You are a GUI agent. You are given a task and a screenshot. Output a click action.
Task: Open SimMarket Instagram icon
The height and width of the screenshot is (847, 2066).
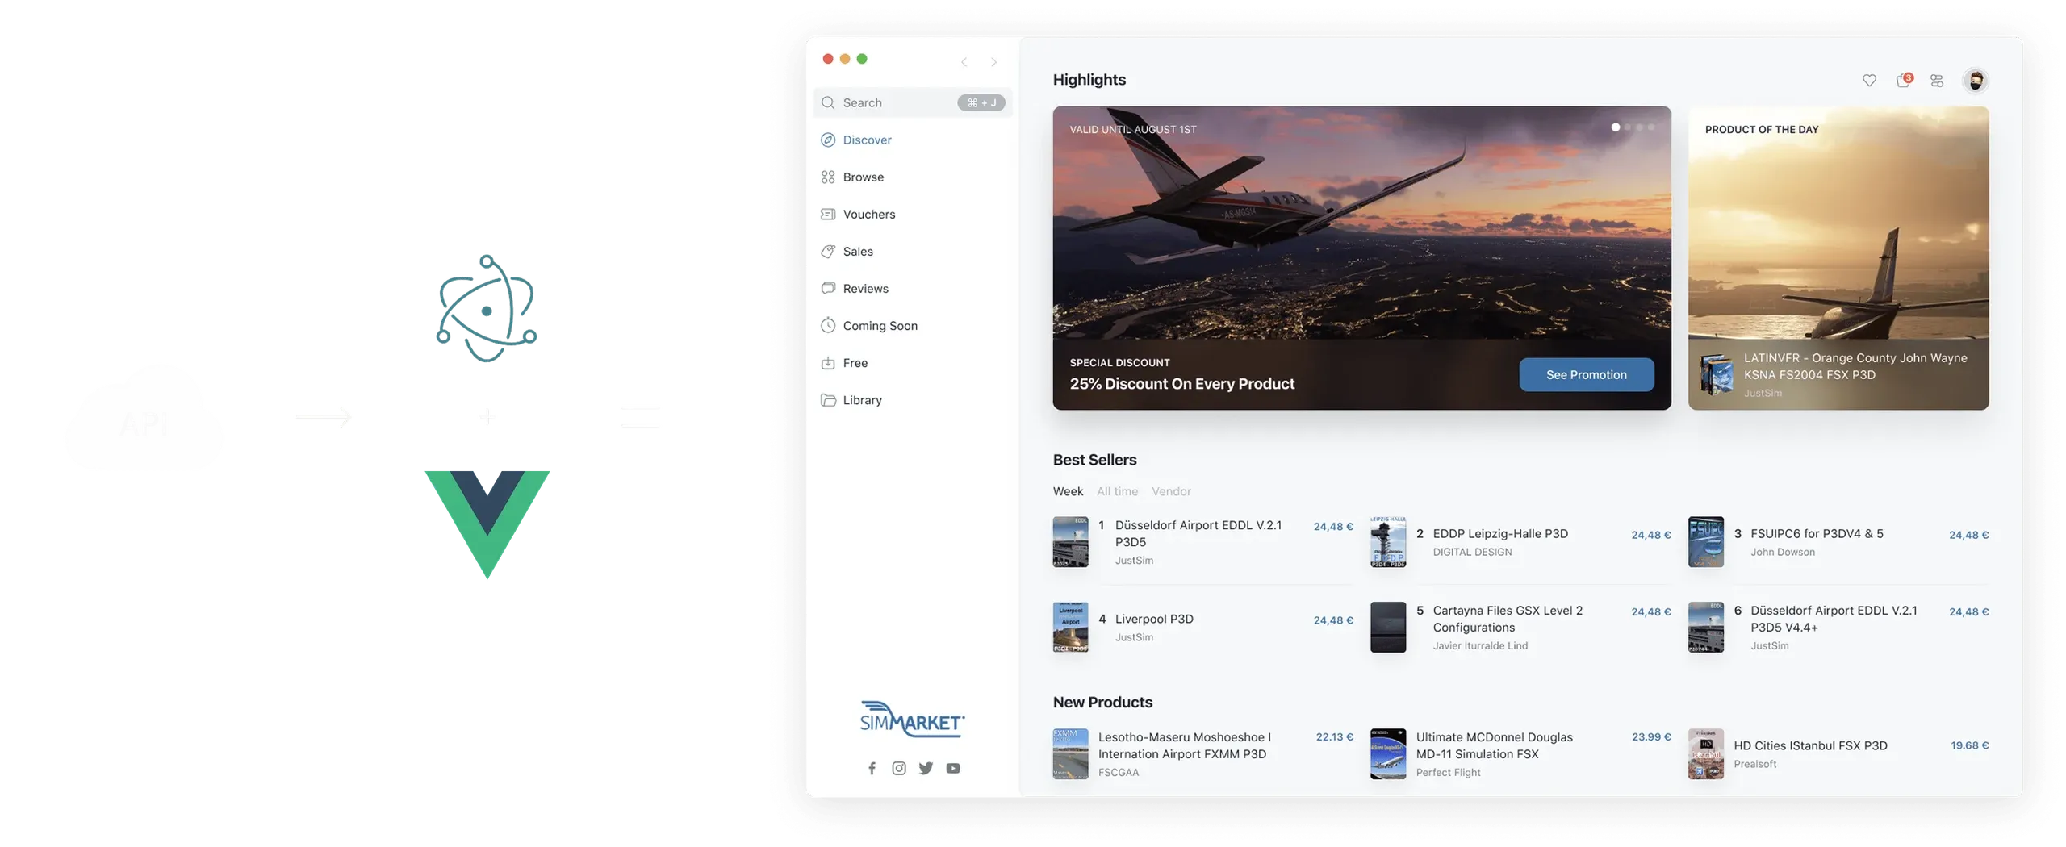[x=898, y=768]
